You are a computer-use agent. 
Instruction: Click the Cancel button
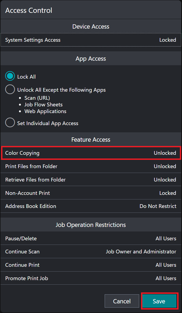[x=122, y=301]
